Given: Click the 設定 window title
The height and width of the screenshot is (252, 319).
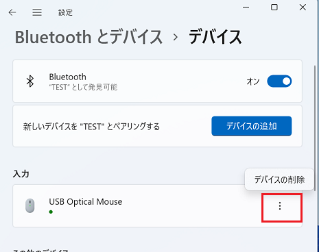Looking at the screenshot, I should tap(65, 12).
